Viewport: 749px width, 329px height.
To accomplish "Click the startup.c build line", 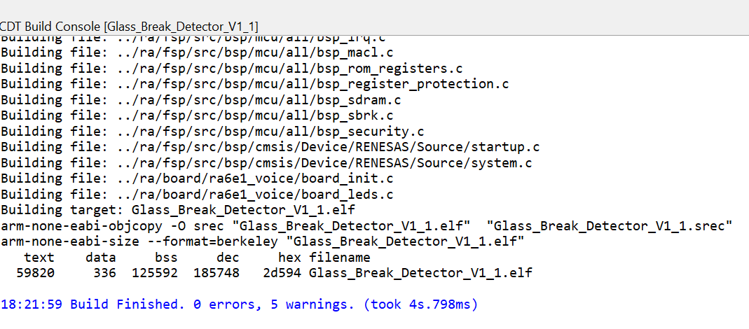I will (270, 146).
